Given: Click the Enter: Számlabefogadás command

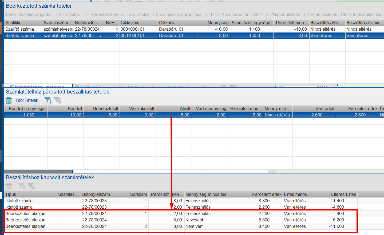Looking at the screenshot, I should point(29,14).
